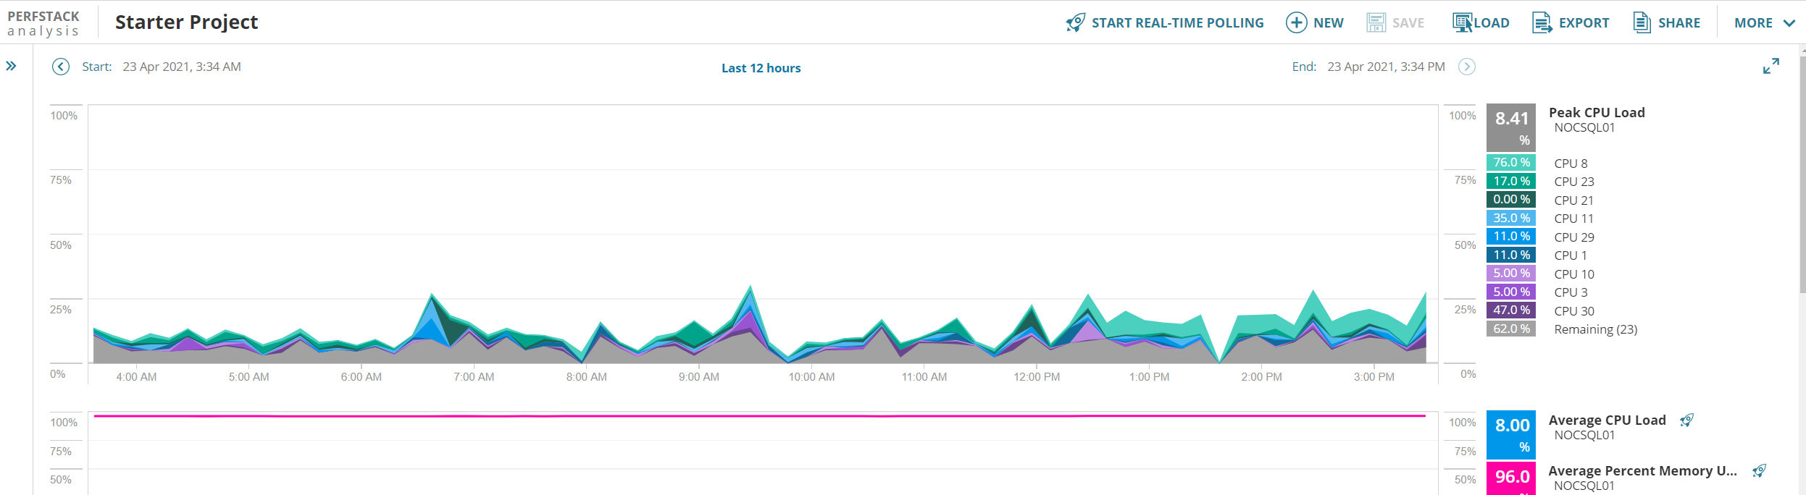Viewport: 1806px width, 495px height.
Task: Click the New project plus icon
Action: click(1296, 22)
